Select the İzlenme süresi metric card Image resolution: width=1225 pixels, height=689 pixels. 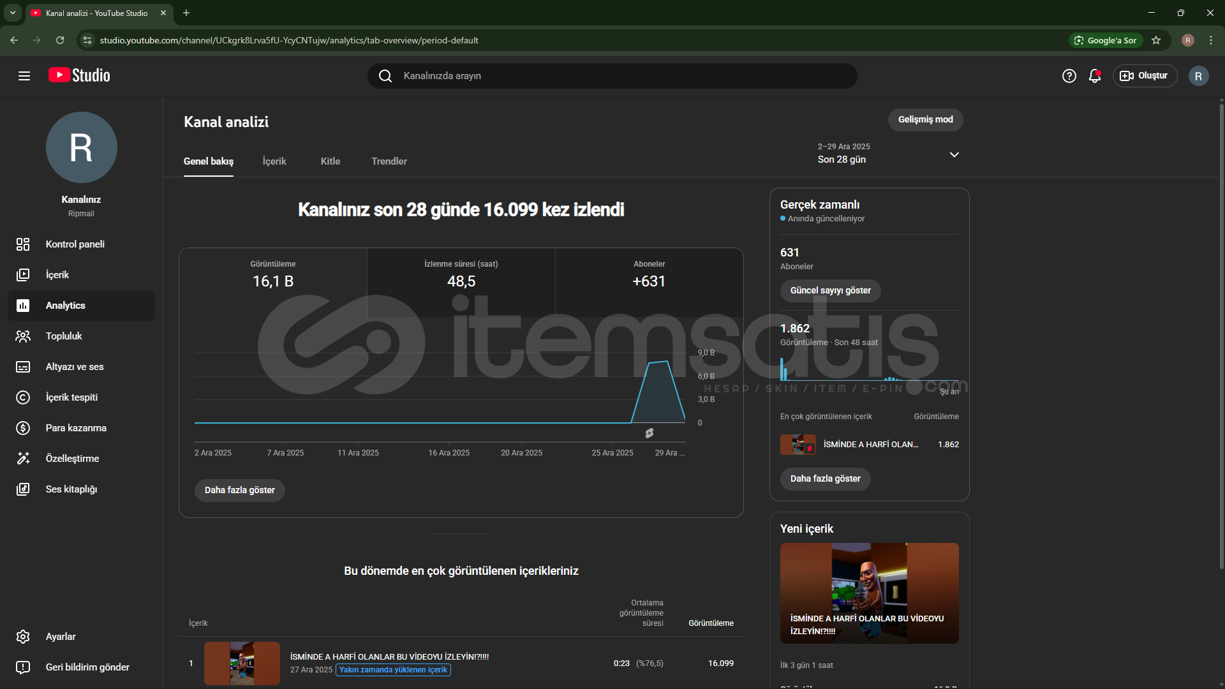pyautogui.click(x=461, y=274)
